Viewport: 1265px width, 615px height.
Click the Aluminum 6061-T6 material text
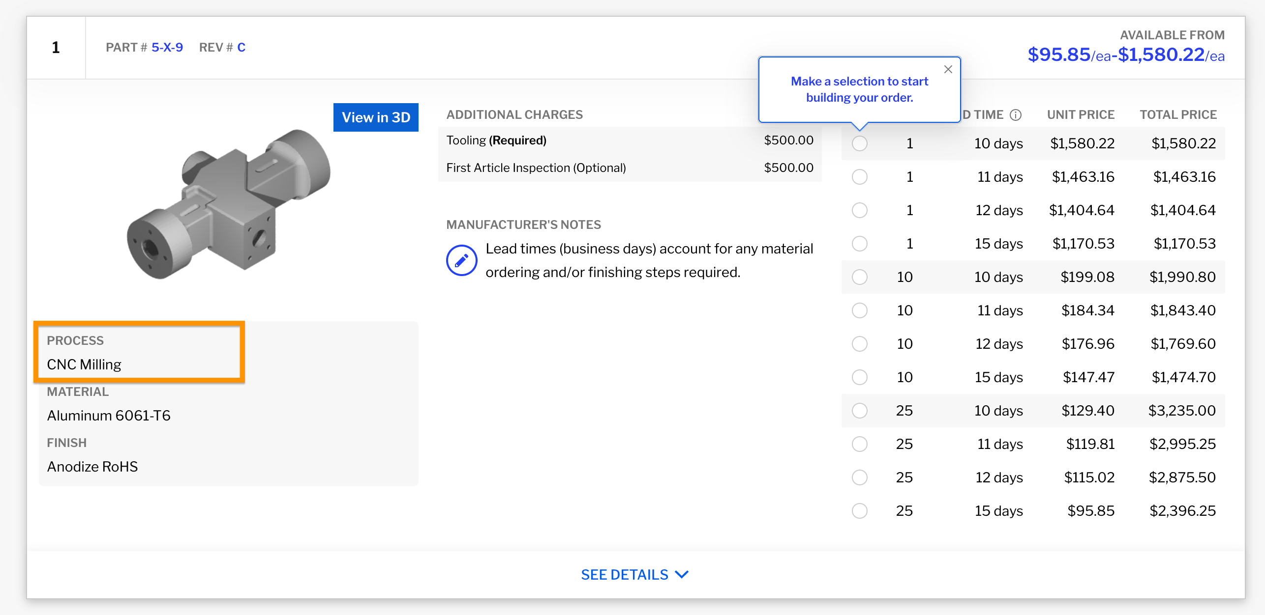point(109,415)
